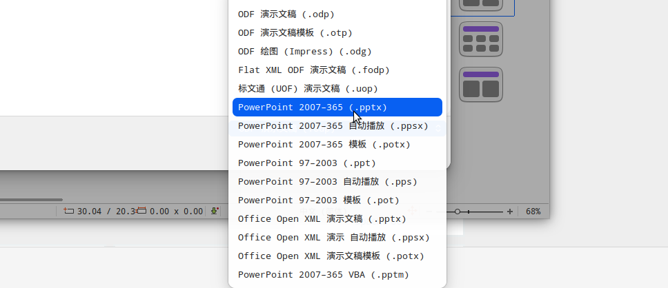This screenshot has width=668, height=288.
Task: Select PowerPoint 97-2003 模板 (.pot)
Action: (x=337, y=200)
